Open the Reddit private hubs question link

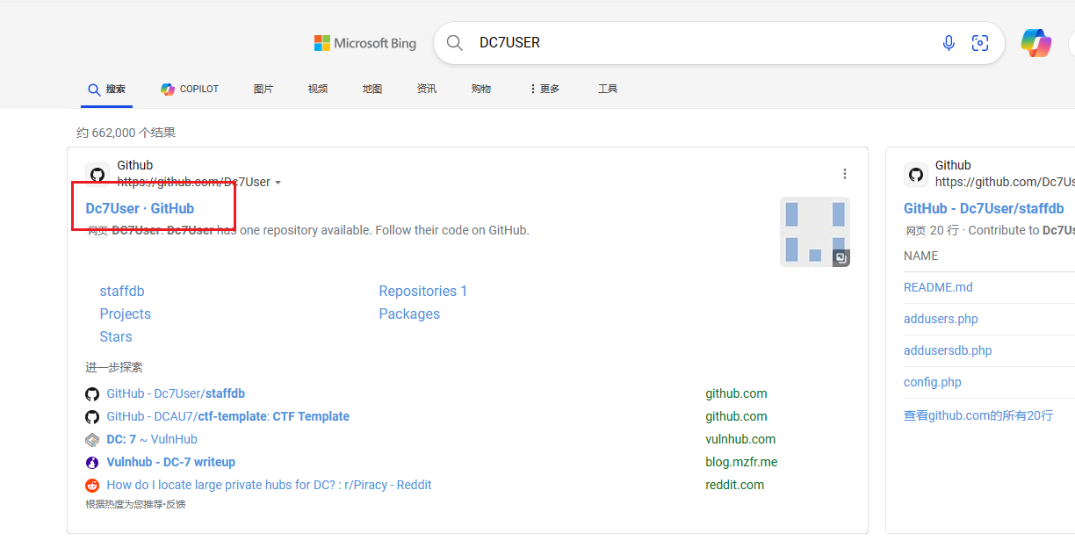coord(269,485)
